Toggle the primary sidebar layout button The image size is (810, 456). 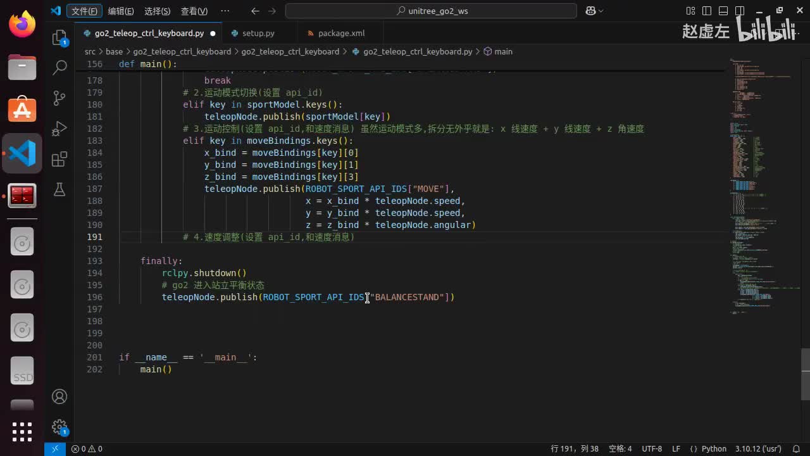tap(707, 11)
